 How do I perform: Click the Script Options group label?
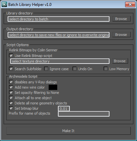(18, 45)
